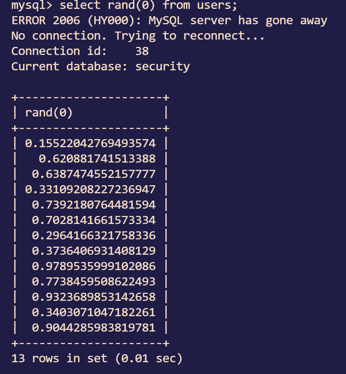346x374 pixels.
Task: Click the select rand(0) from users command
Action: pos(148,6)
